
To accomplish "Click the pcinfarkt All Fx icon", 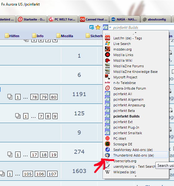I will click(x=108, y=94).
